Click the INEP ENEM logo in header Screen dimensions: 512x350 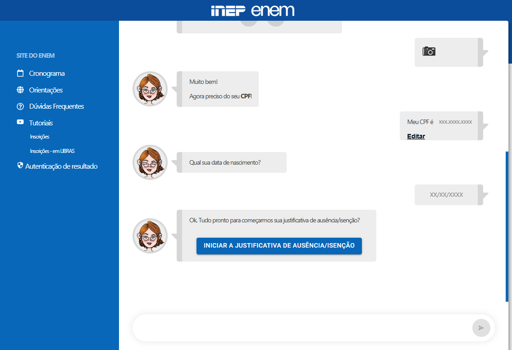(x=252, y=10)
